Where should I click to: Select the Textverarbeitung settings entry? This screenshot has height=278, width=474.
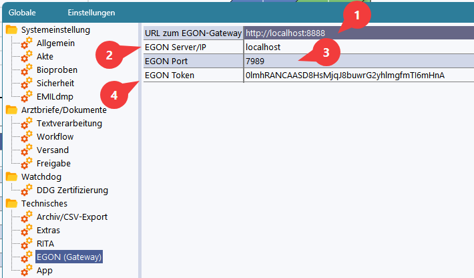(x=69, y=124)
